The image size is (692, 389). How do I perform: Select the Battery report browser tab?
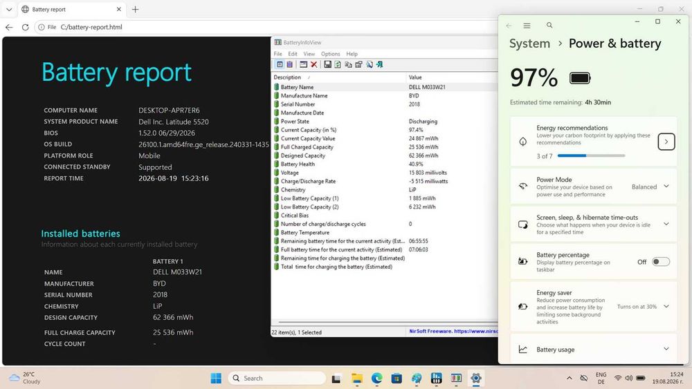(71, 9)
